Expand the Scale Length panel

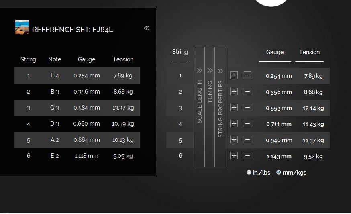pos(199,107)
